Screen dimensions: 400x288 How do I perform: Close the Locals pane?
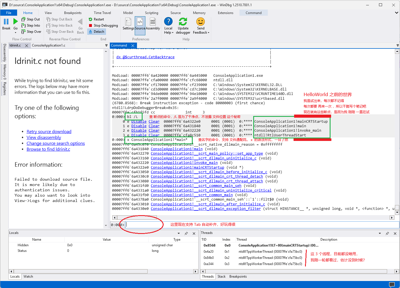click(x=194, y=233)
